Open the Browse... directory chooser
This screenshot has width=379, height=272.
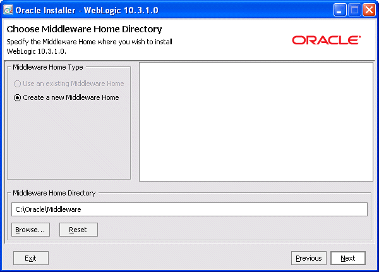(x=30, y=230)
